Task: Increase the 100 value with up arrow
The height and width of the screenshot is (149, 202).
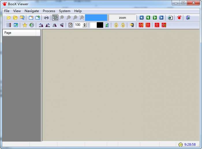Action: (x=85, y=24)
